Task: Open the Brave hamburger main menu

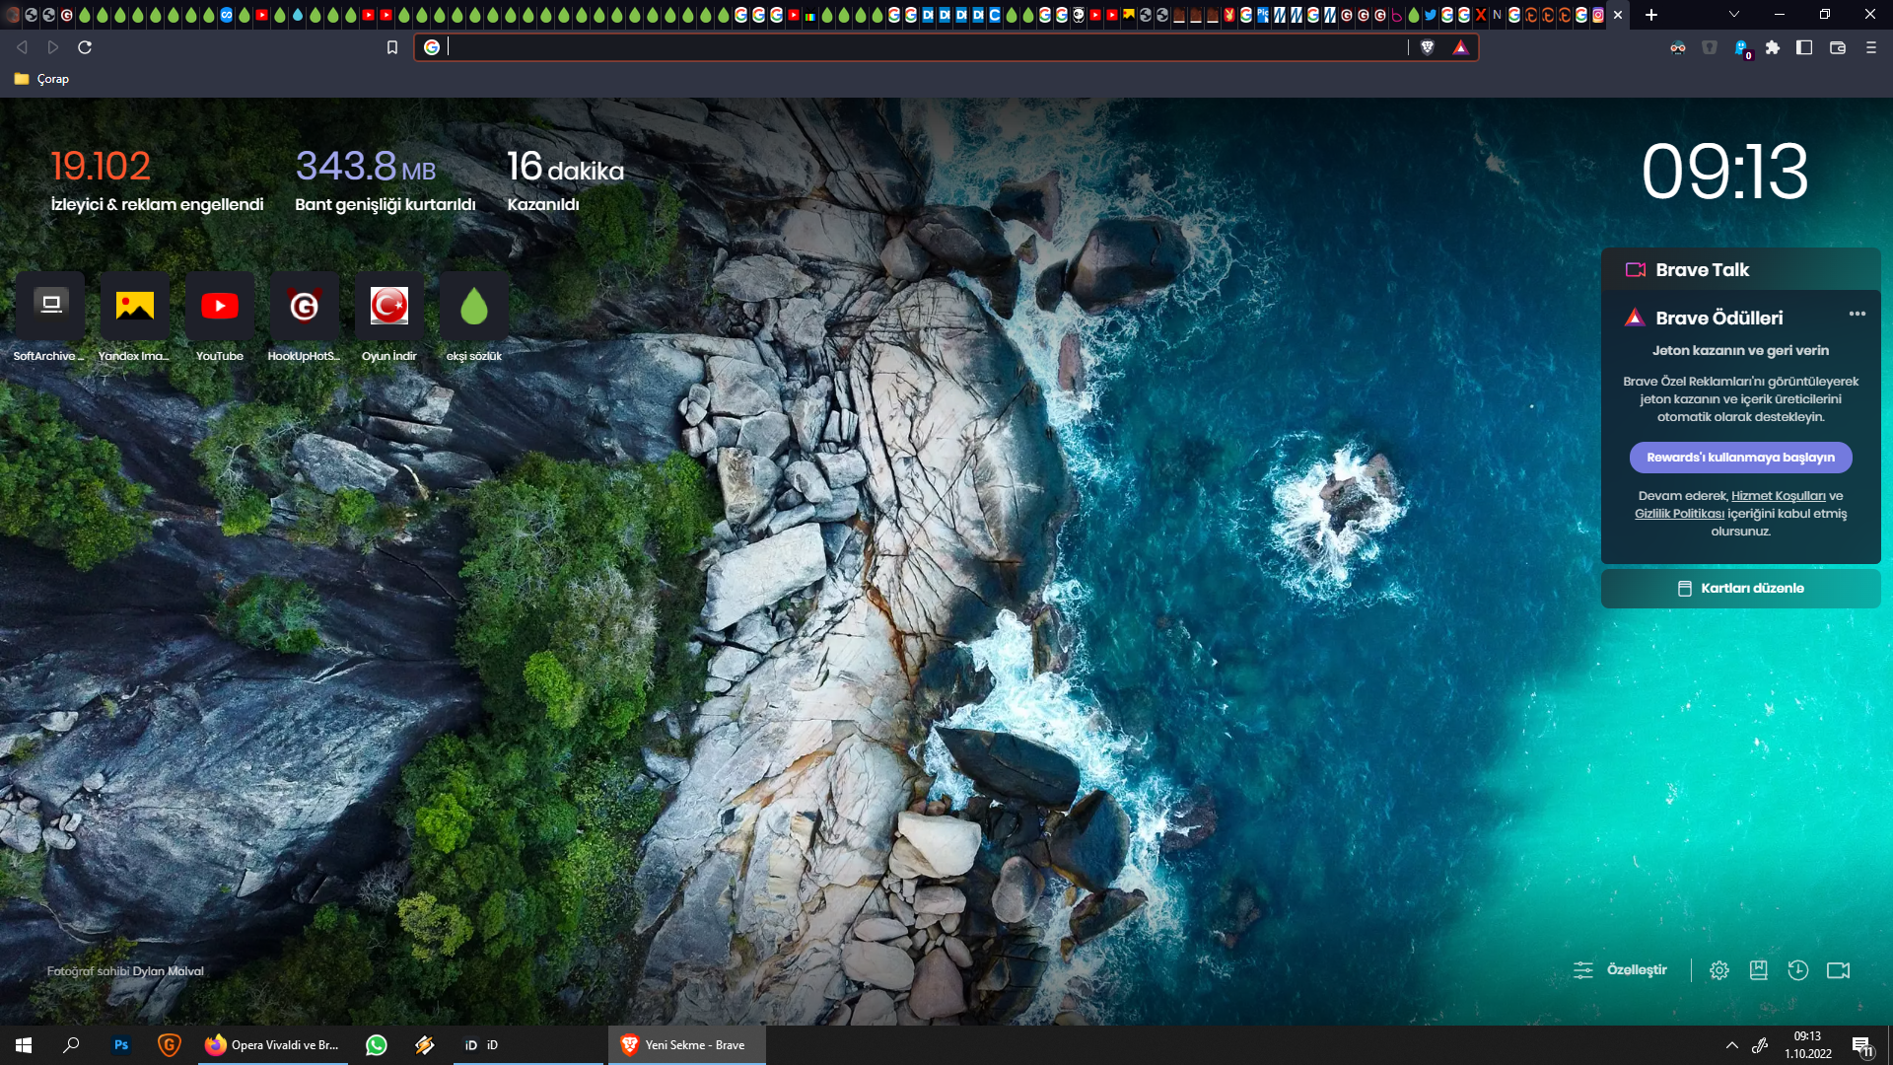Action: [x=1870, y=47]
